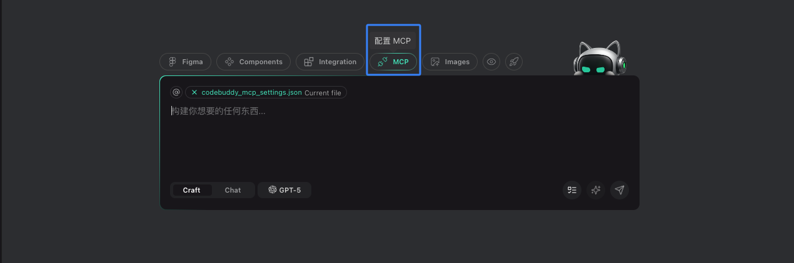
Task: Click the sparkle enhance prompt icon
Action: click(x=596, y=190)
